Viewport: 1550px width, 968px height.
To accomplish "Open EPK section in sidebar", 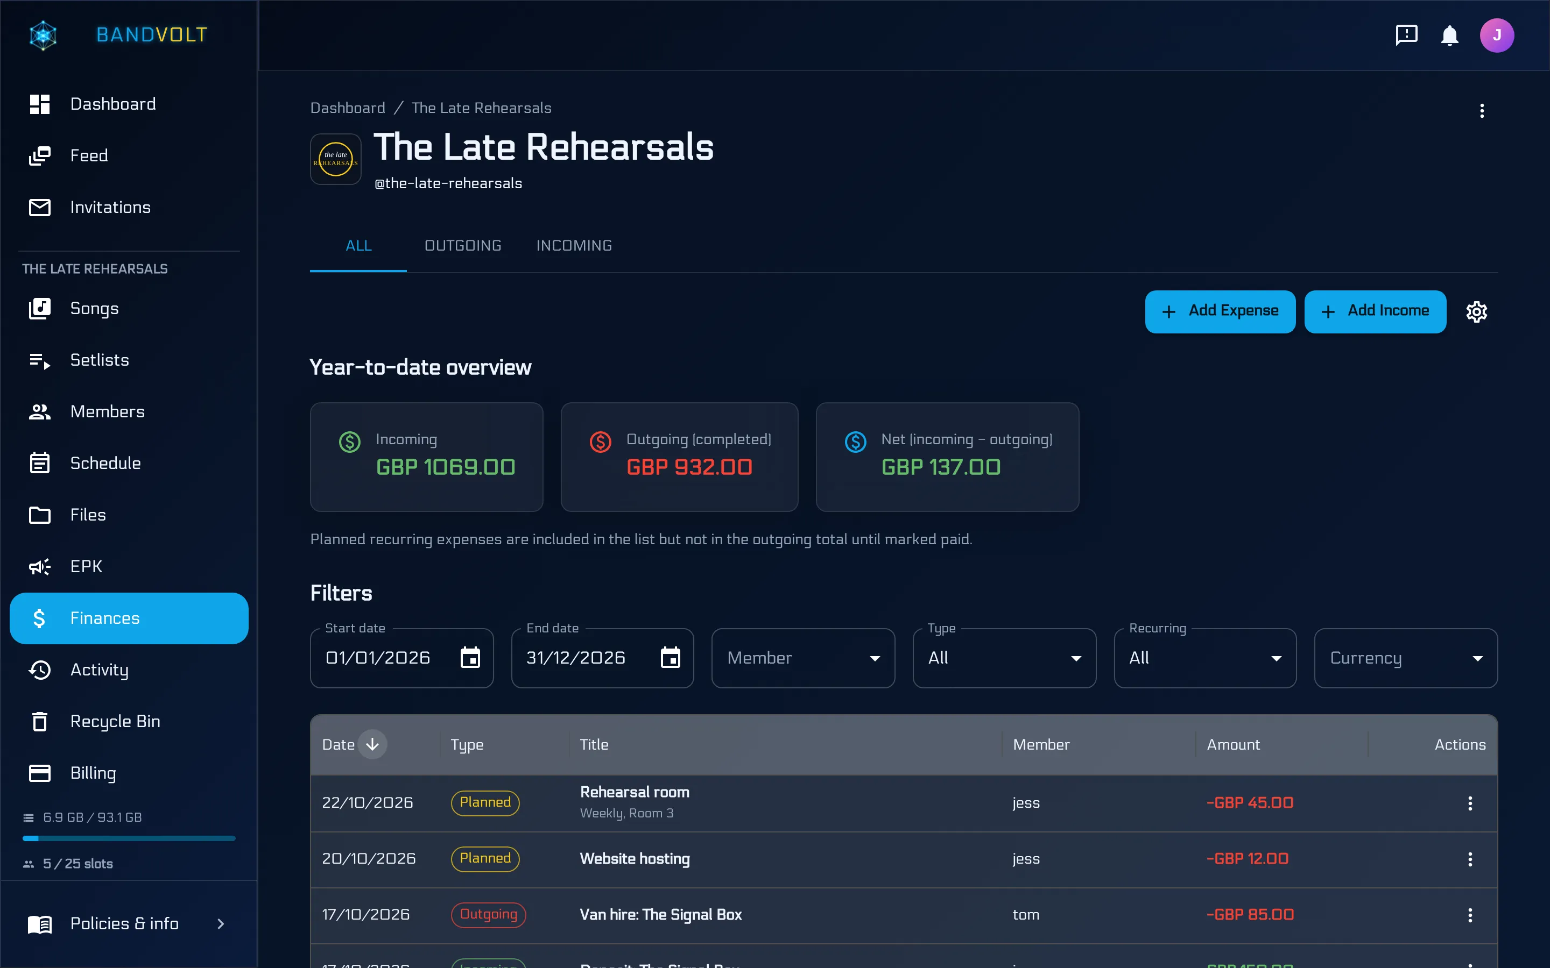I will pyautogui.click(x=129, y=567).
